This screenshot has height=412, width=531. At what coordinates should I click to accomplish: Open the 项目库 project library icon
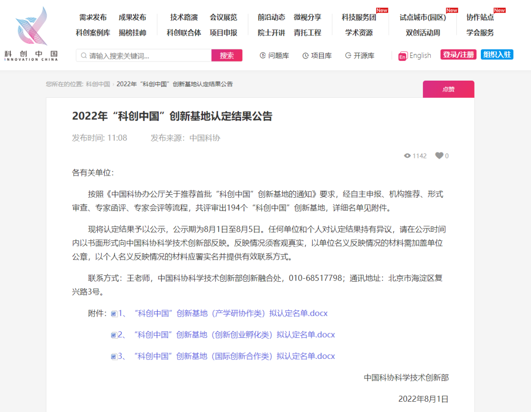pyautogui.click(x=305, y=56)
